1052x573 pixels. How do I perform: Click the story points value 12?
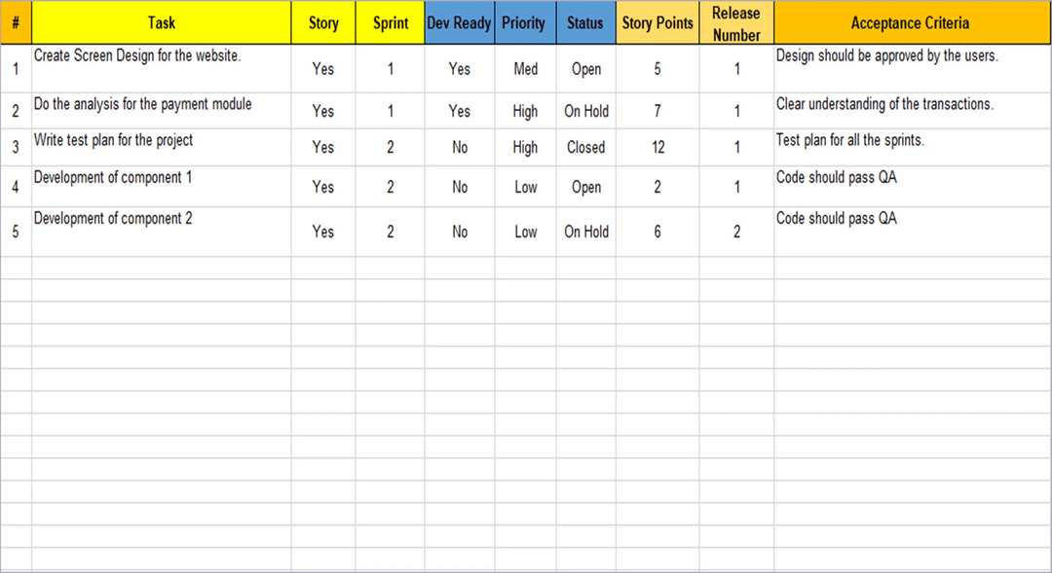tap(658, 148)
